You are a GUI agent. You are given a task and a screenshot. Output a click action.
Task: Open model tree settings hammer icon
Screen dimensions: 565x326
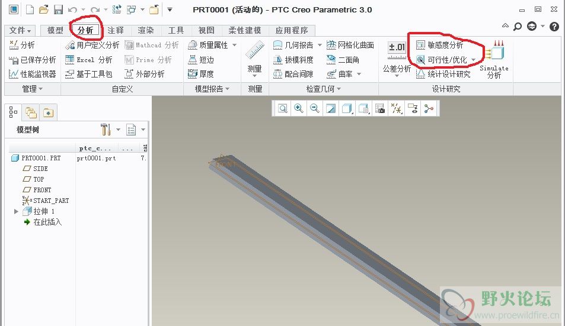(106, 130)
